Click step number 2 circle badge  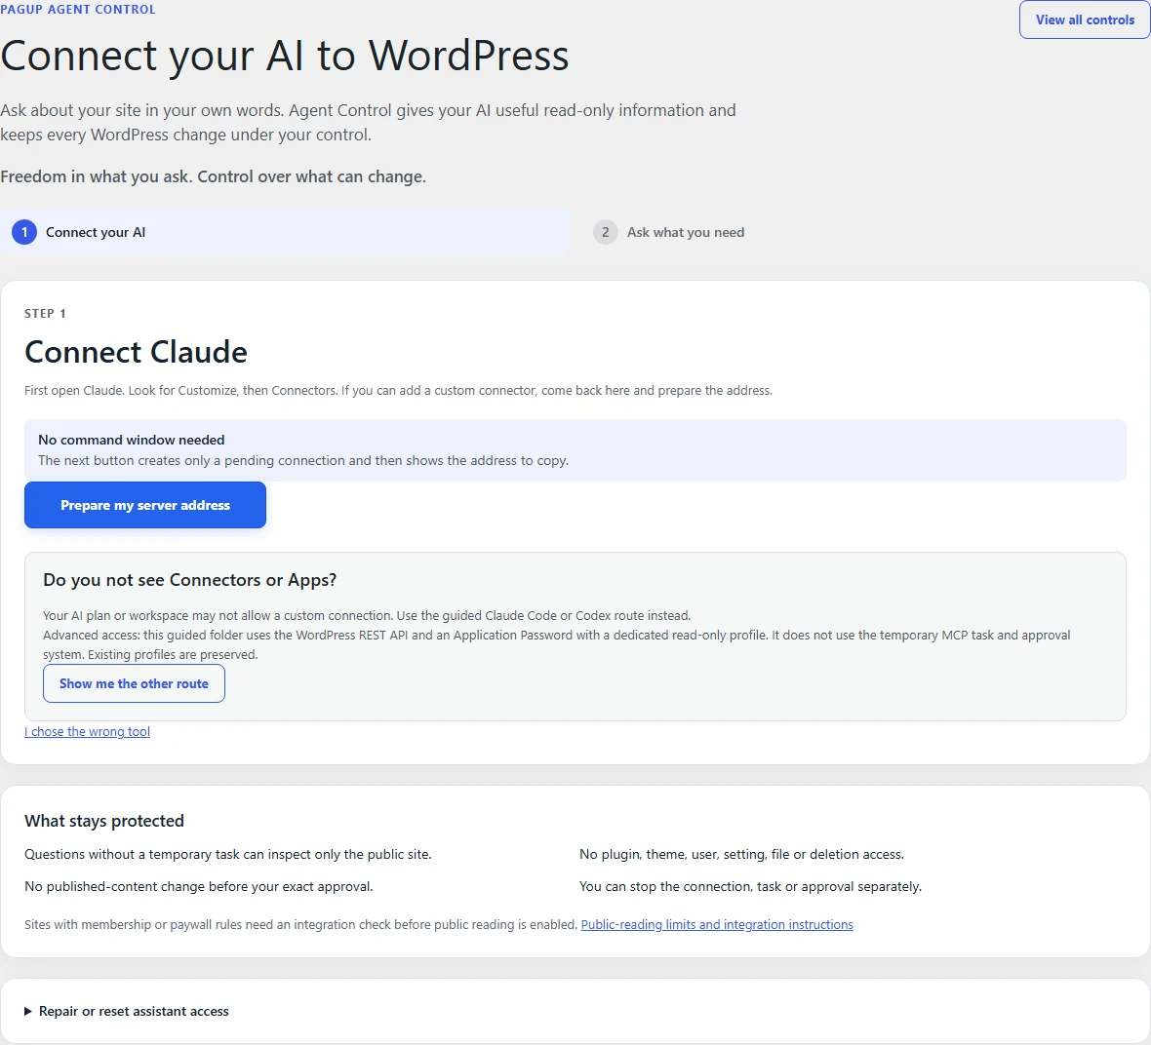(x=605, y=232)
